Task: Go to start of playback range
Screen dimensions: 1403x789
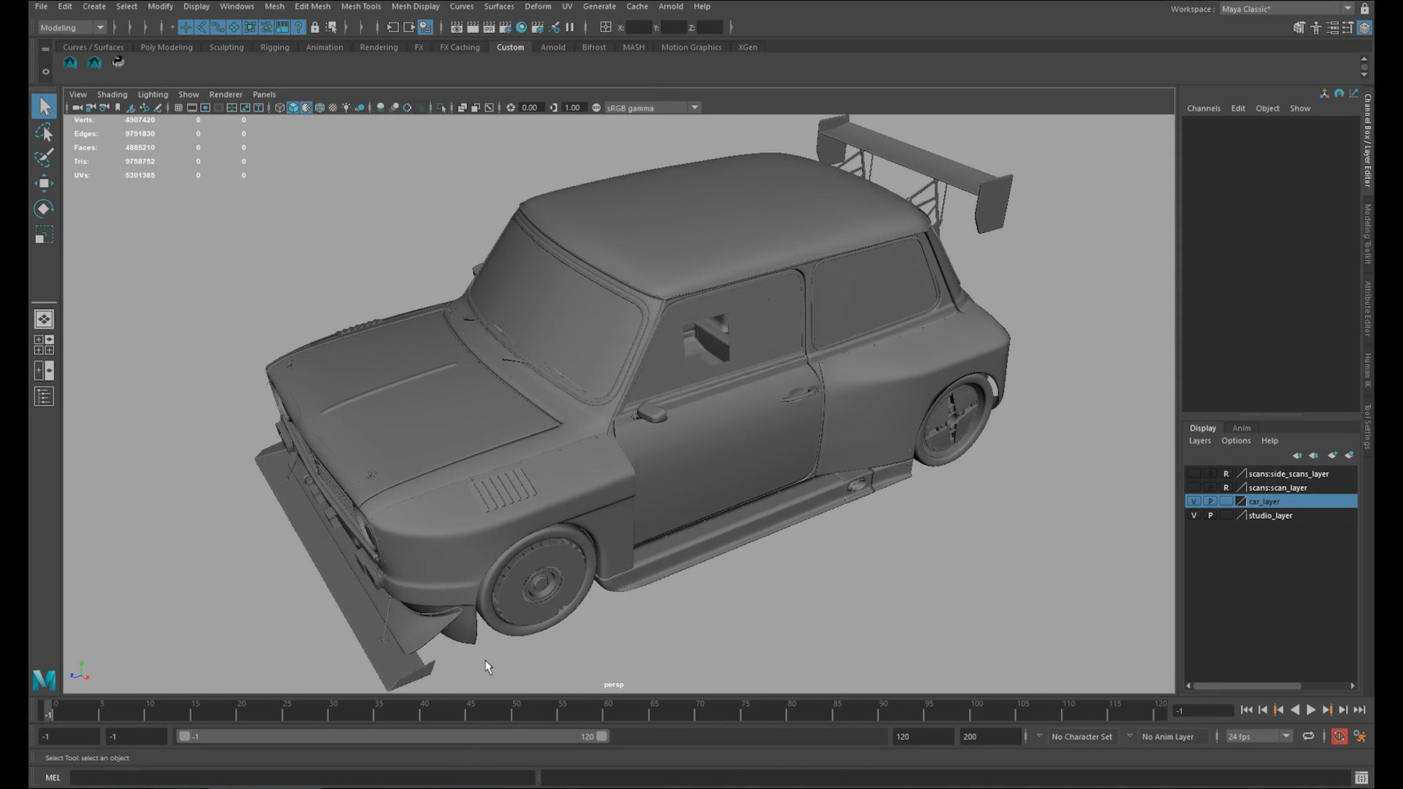Action: coord(1246,710)
